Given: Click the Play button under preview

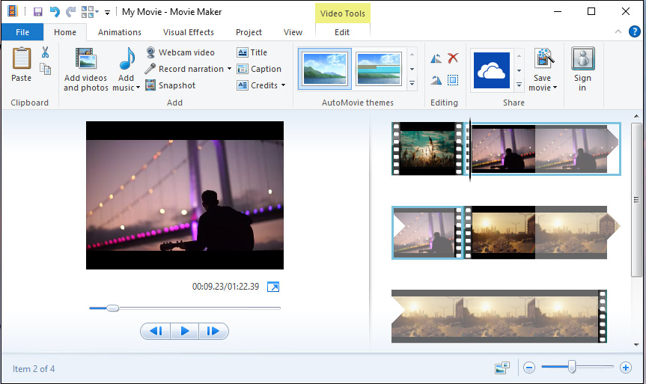Looking at the screenshot, I should [x=185, y=331].
